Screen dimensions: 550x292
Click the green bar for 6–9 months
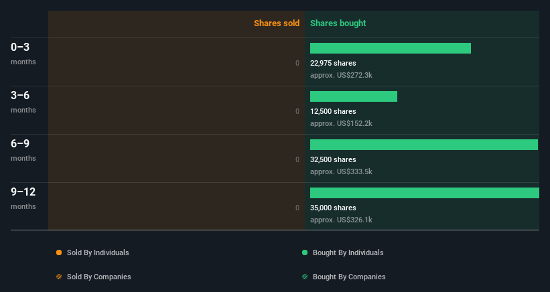click(x=424, y=145)
